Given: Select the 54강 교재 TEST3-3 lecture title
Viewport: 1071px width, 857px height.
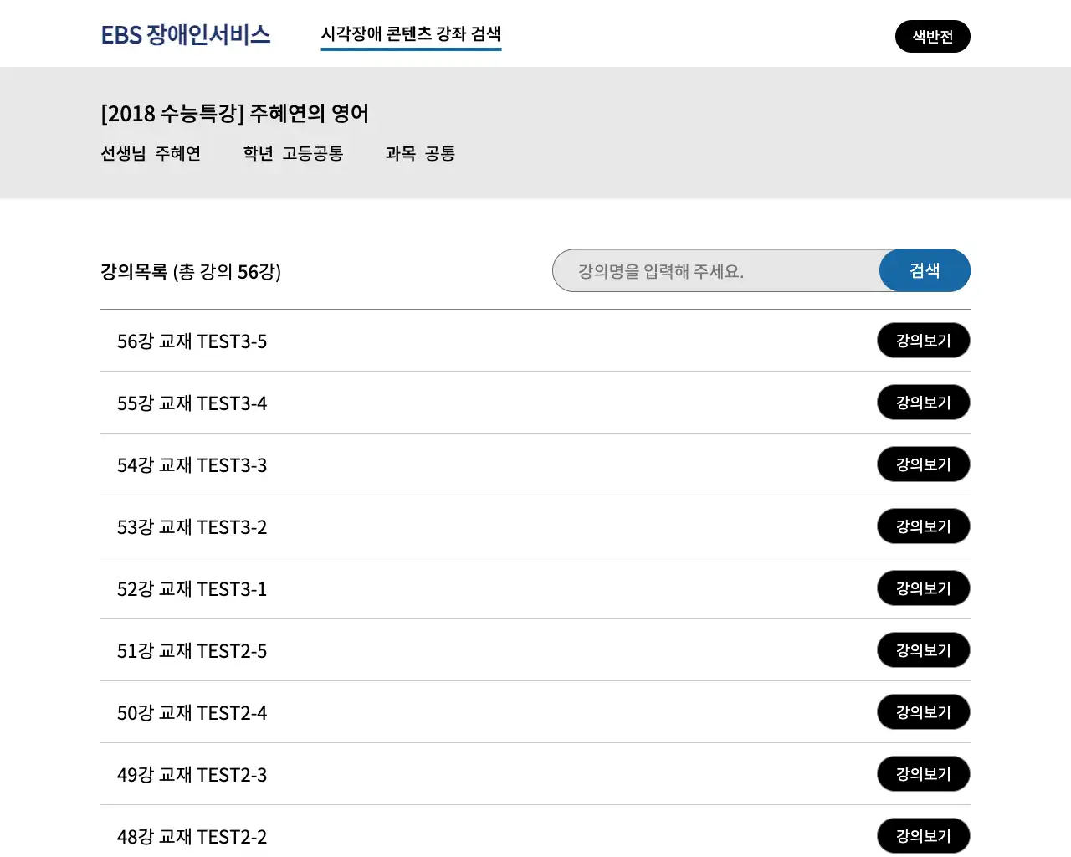Looking at the screenshot, I should tap(192, 465).
